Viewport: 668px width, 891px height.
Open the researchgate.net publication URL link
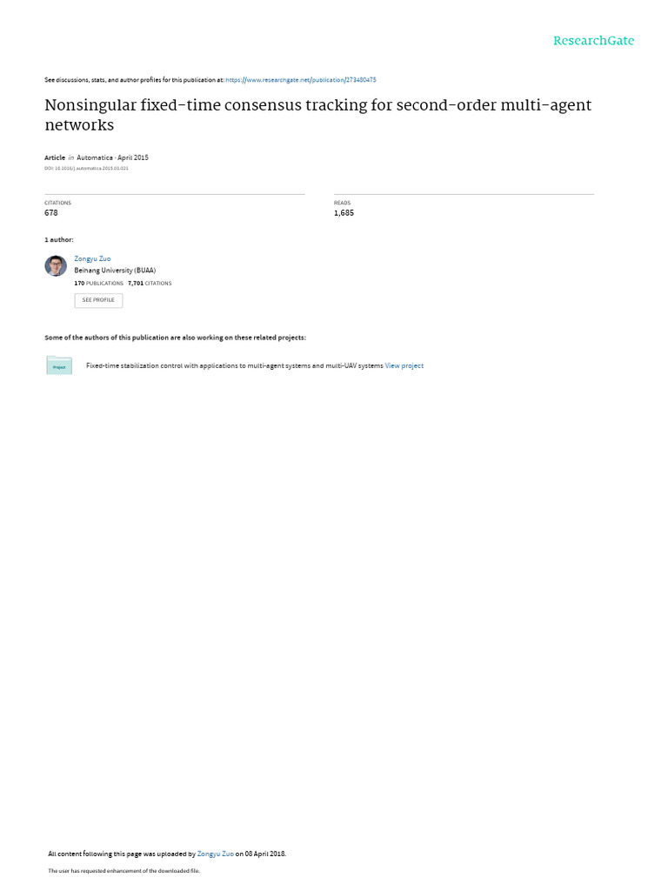300,80
